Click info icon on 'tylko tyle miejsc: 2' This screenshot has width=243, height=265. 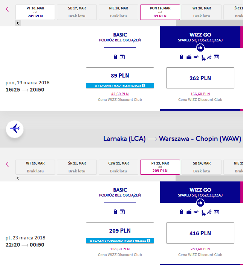tap(143, 85)
